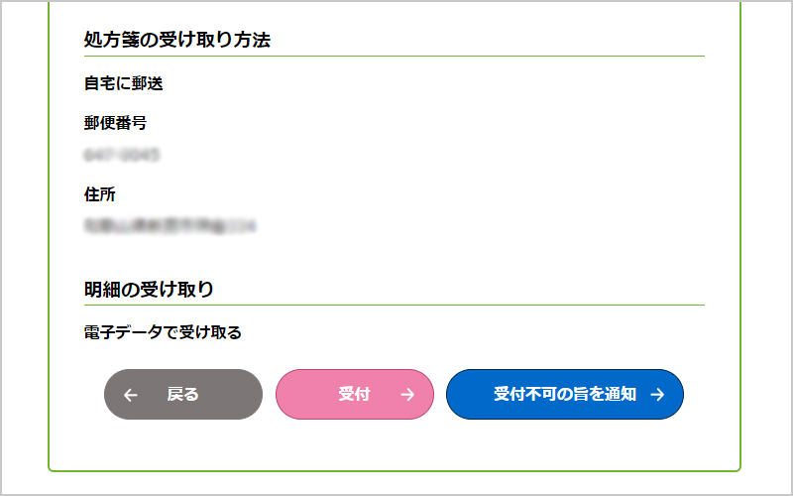Image resolution: width=793 pixels, height=496 pixels.
Task: Click the blurred postal code value
Action: (122, 155)
